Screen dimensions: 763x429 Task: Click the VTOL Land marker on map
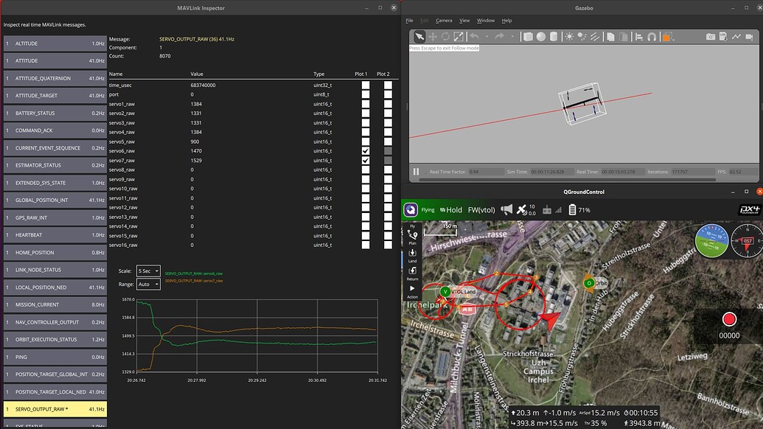pyautogui.click(x=445, y=291)
